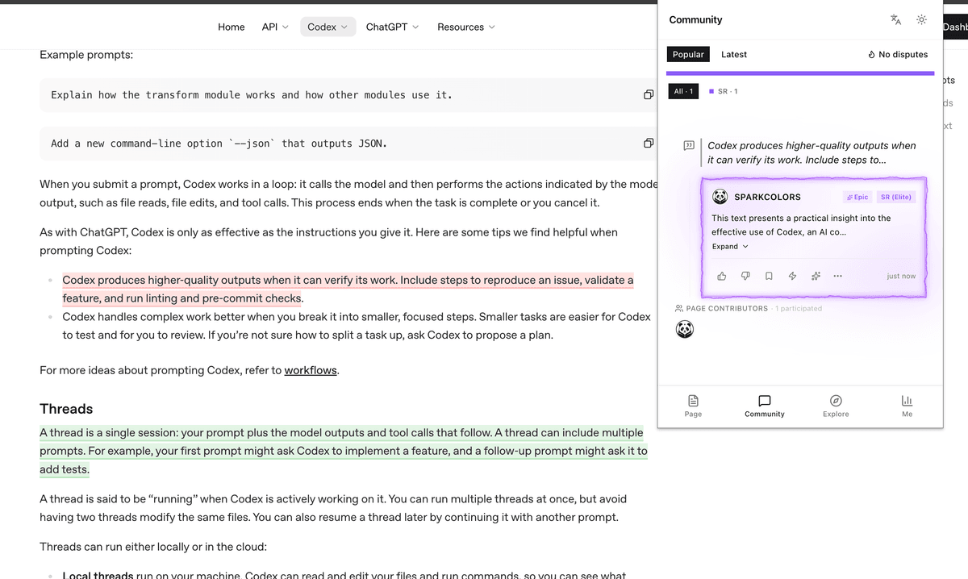Click the thumbs down icon on comment
The image size is (968, 579).
point(745,276)
